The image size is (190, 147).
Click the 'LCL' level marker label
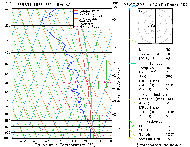(118, 128)
